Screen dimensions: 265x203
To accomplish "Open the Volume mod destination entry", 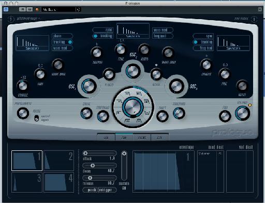I will (x=207, y=153).
